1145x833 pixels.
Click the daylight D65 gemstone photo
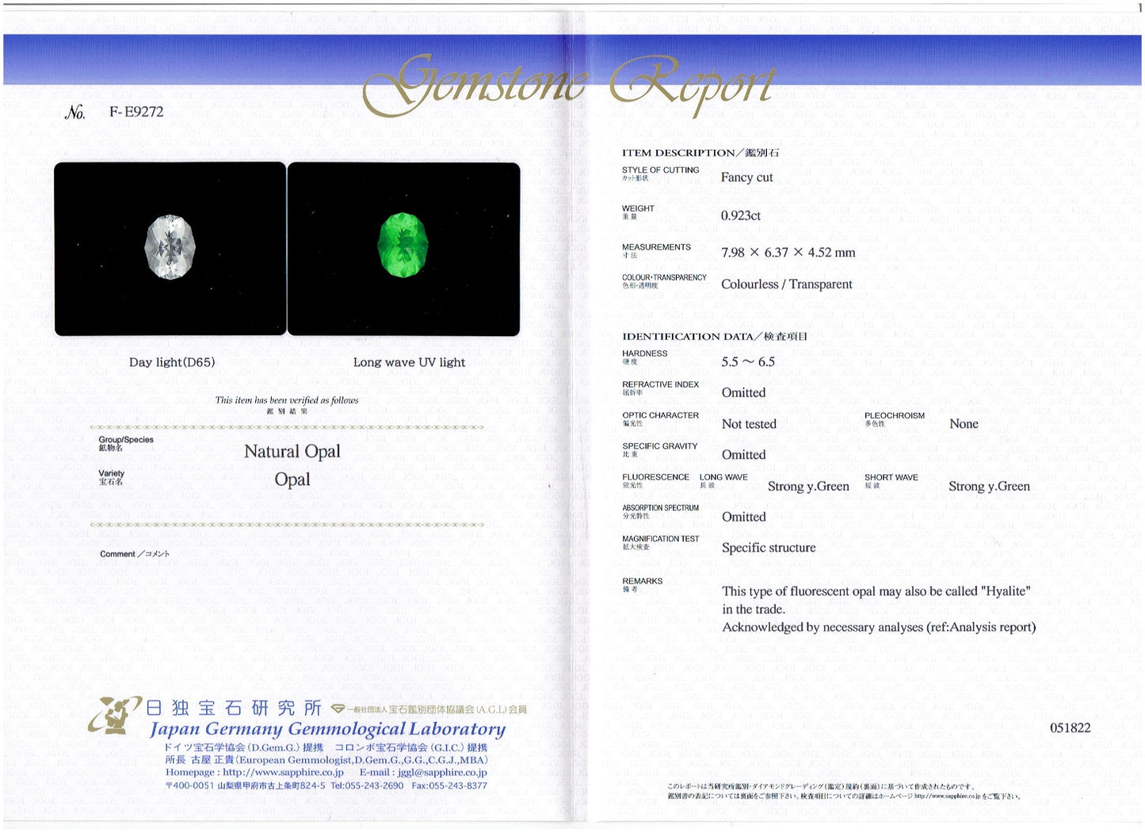[170, 248]
